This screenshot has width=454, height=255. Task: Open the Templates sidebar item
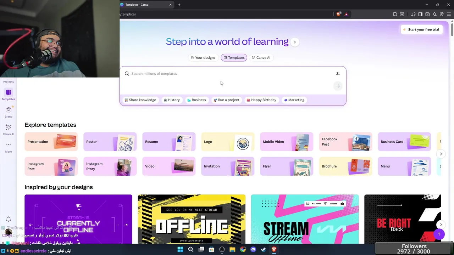(x=9, y=95)
